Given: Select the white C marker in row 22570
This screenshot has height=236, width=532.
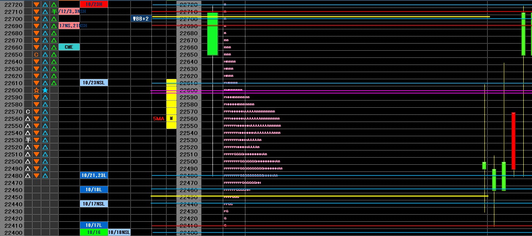Looking at the screenshot, I should pos(28,111).
